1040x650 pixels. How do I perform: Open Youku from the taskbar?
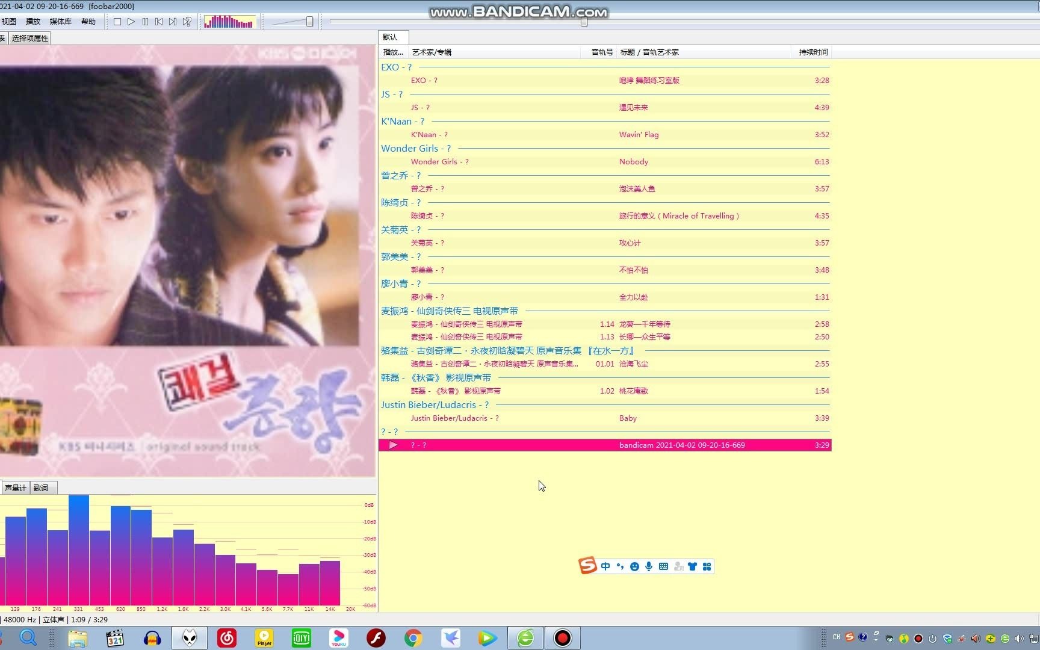[339, 638]
